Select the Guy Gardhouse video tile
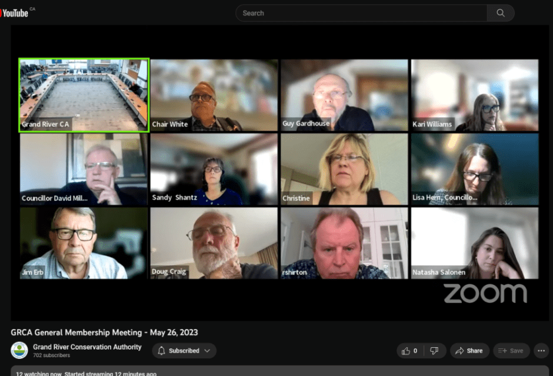This screenshot has width=553, height=376. (x=344, y=95)
